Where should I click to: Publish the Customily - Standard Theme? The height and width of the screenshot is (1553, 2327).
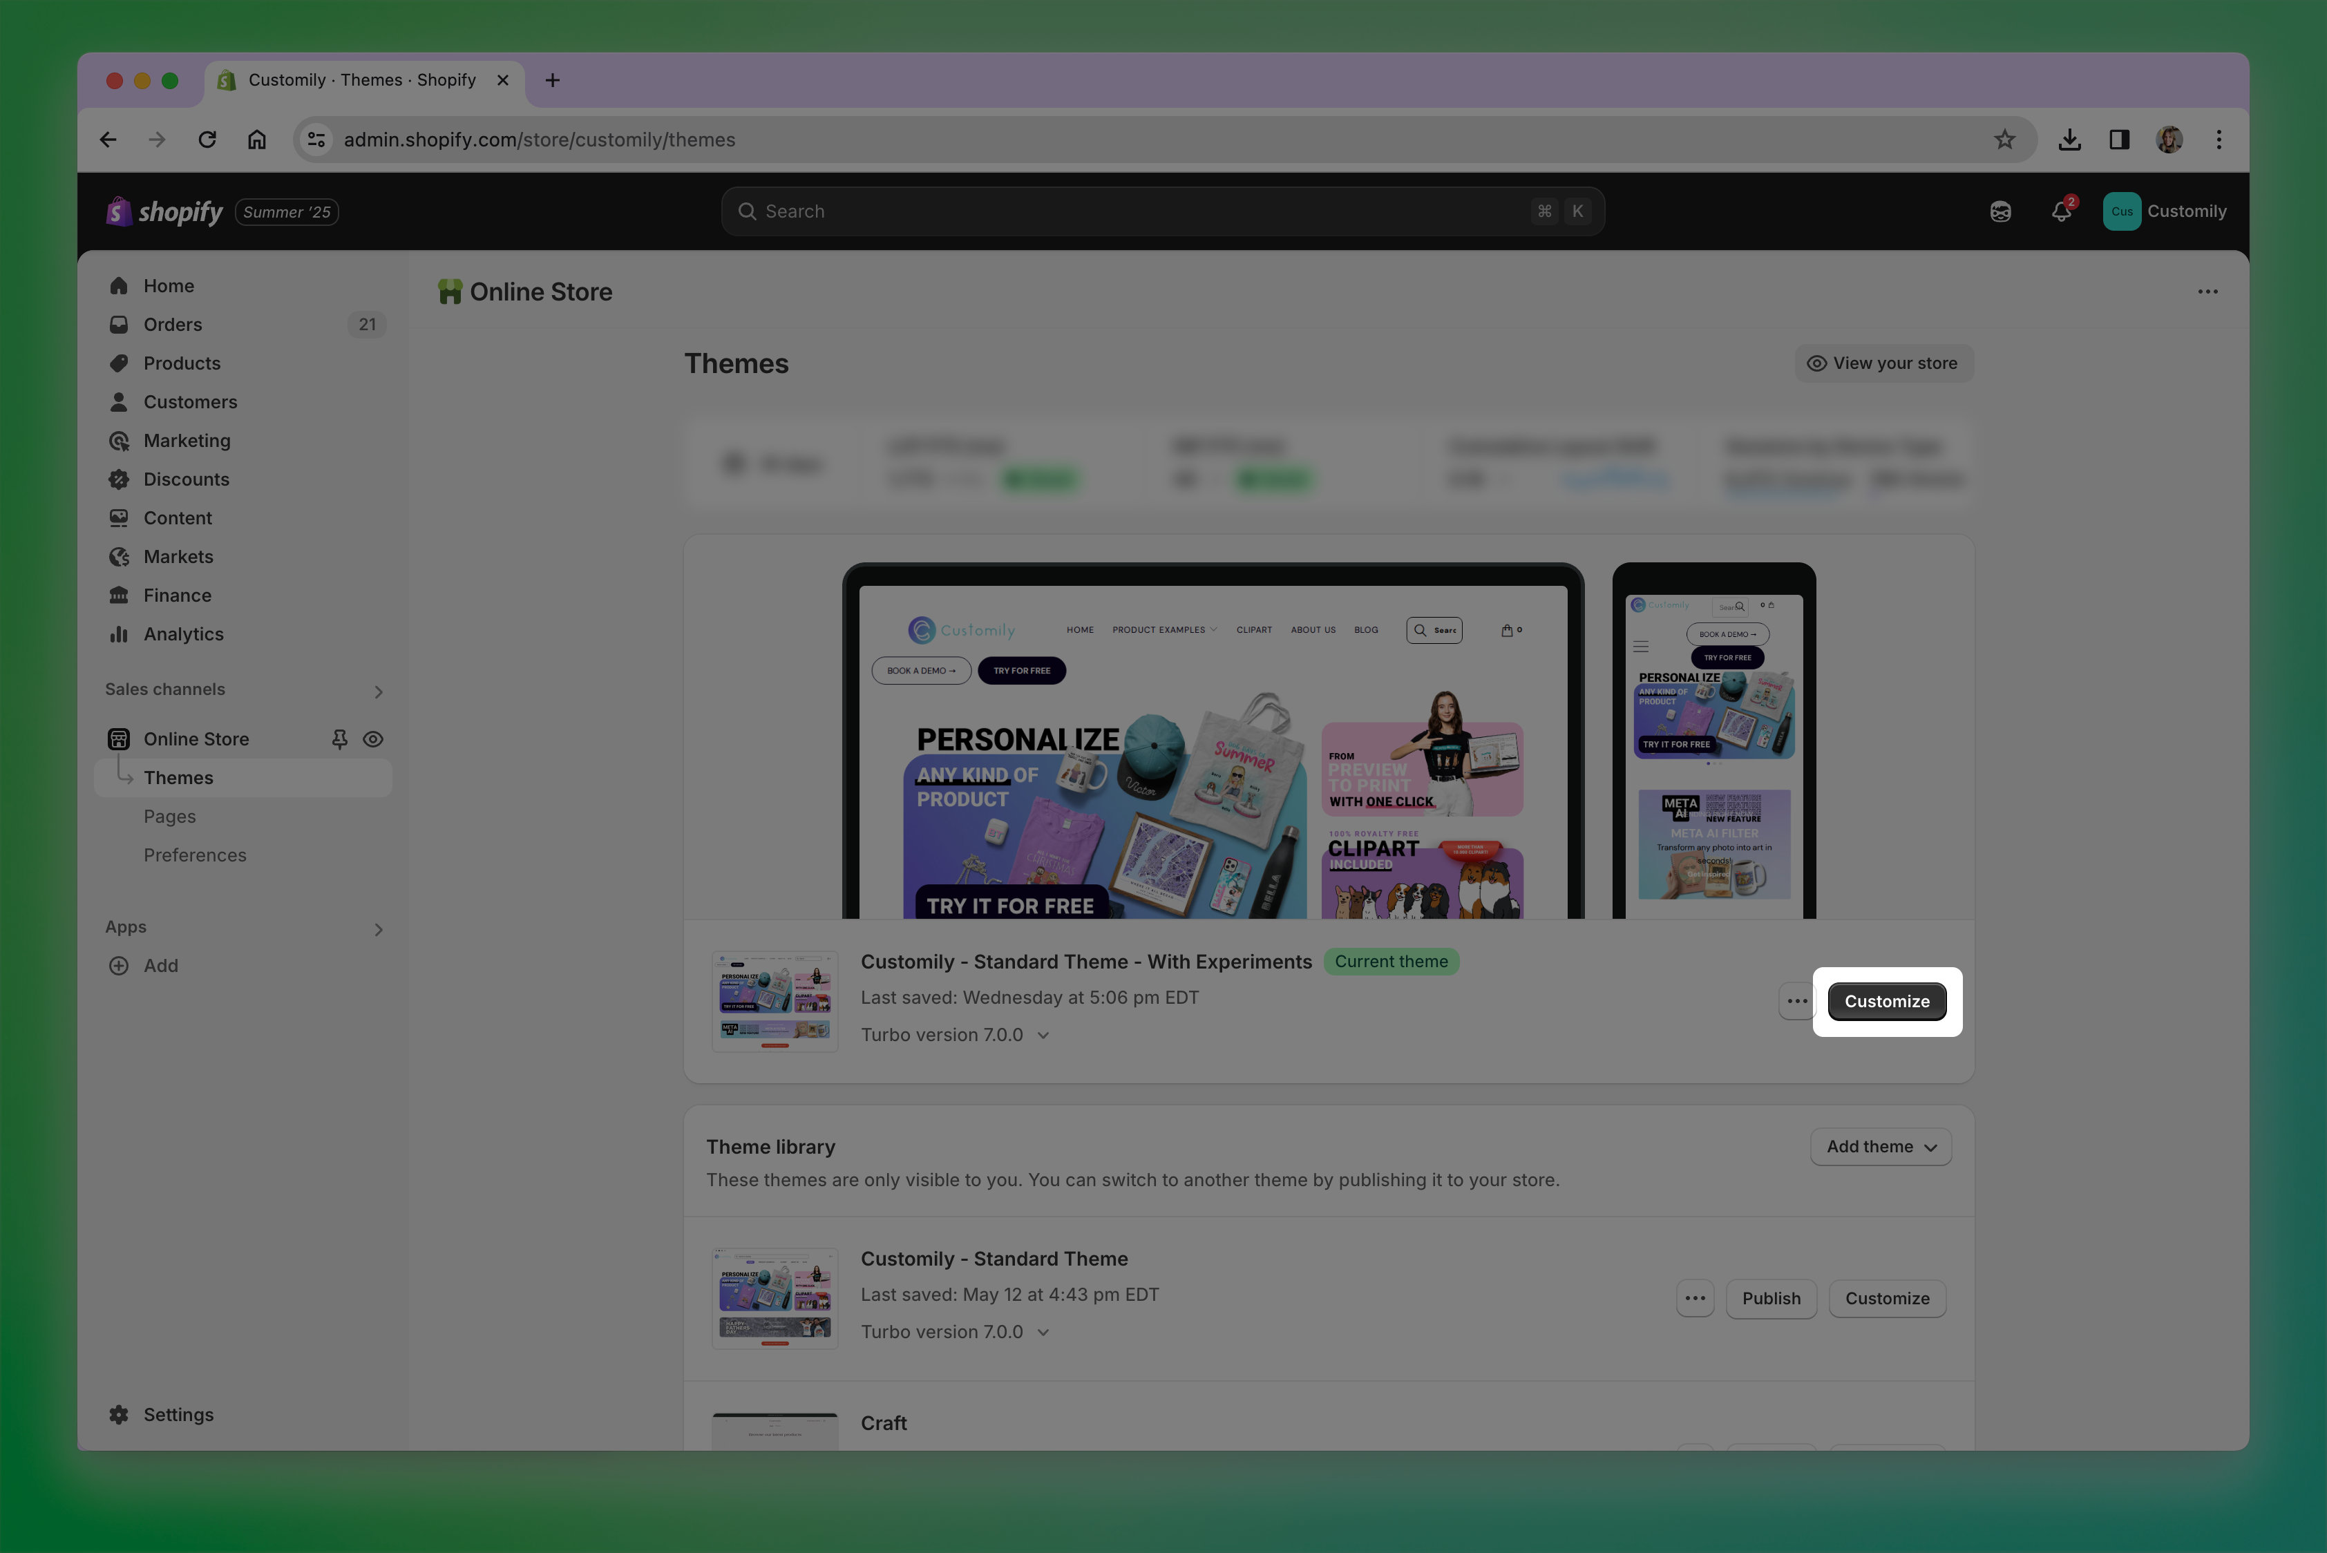point(1770,1297)
